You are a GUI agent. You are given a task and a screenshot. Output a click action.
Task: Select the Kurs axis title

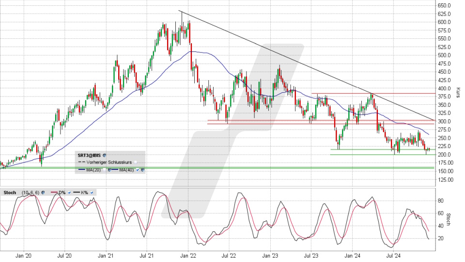pos(459,93)
